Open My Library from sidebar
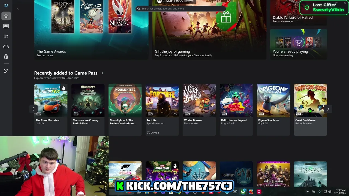Viewport: 349px width, 196px height. pos(6,36)
